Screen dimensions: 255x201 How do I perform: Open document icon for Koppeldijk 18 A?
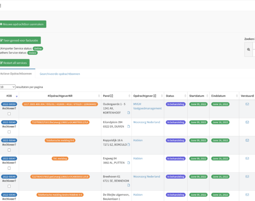[128, 145]
